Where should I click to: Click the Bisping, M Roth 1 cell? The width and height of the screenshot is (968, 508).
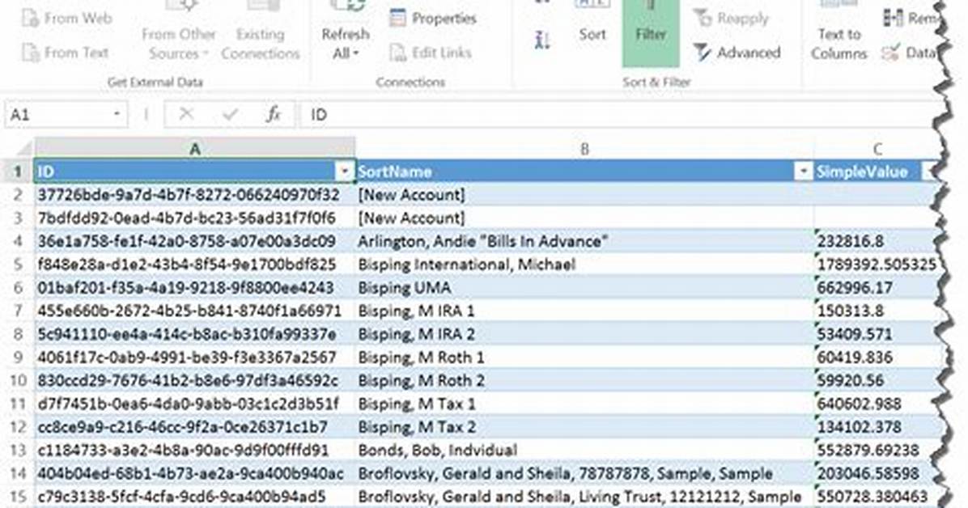click(x=584, y=358)
